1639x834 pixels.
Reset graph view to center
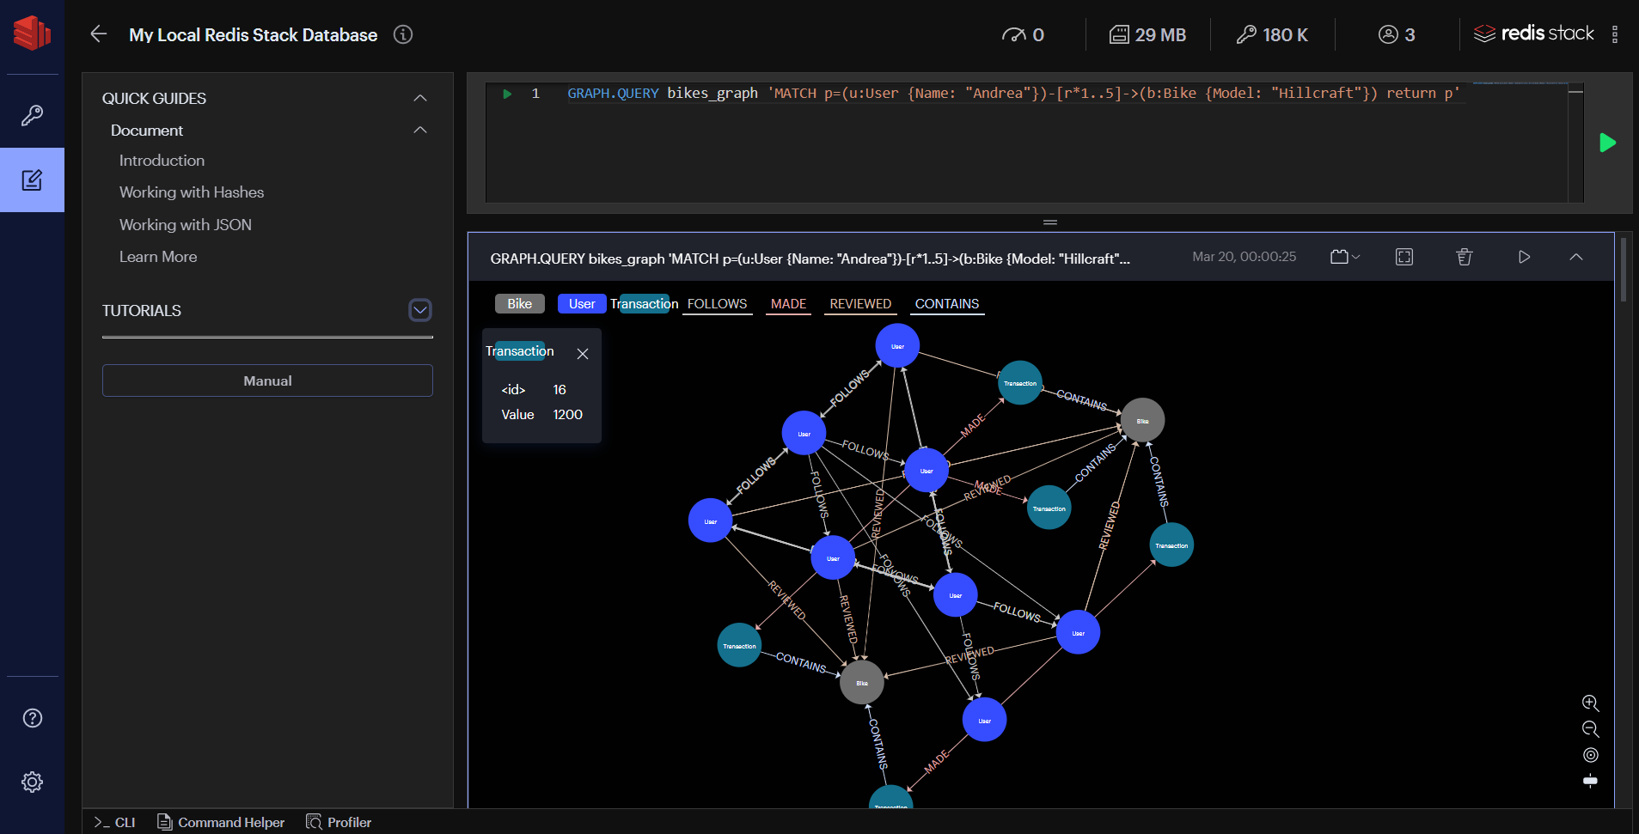point(1590,755)
